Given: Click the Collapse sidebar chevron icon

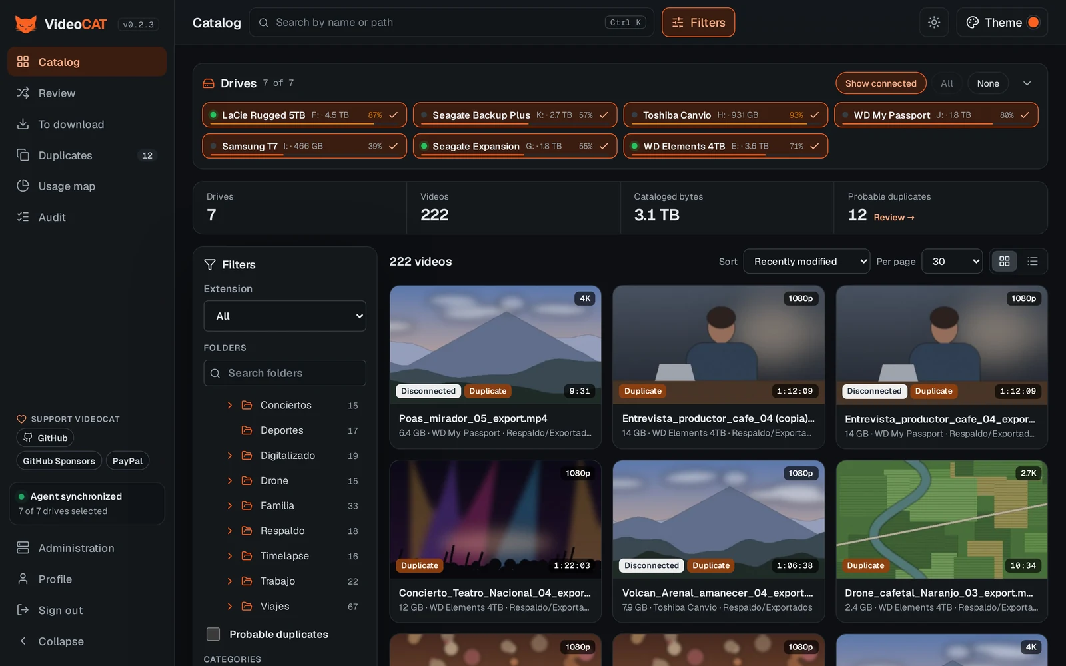Looking at the screenshot, I should [x=23, y=641].
